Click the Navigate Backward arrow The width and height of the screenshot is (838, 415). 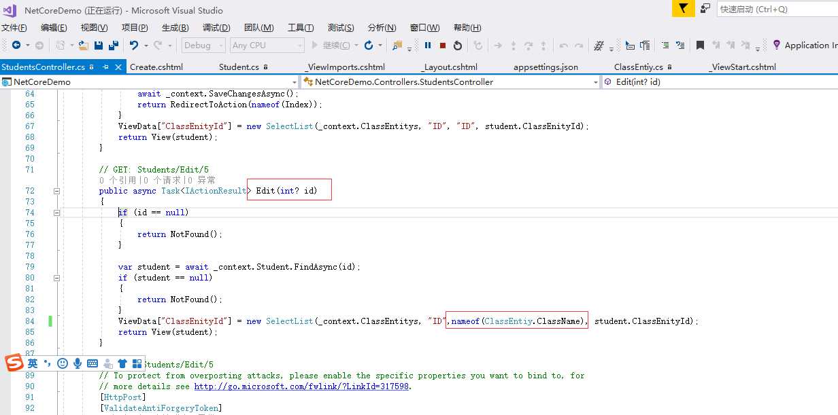point(16,46)
